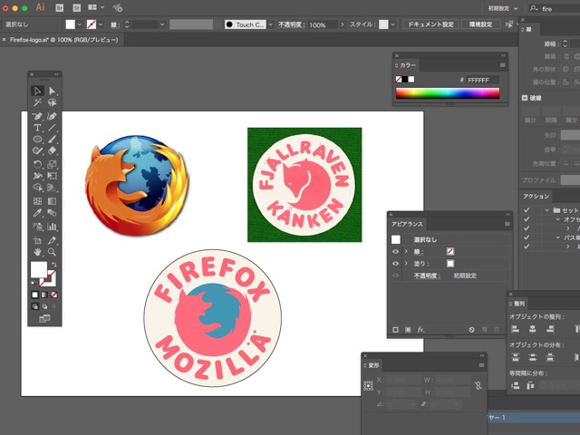
Task: Select the カラー panel tab
Action: tap(406, 65)
